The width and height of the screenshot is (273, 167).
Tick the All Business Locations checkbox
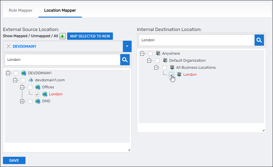coord(165,68)
